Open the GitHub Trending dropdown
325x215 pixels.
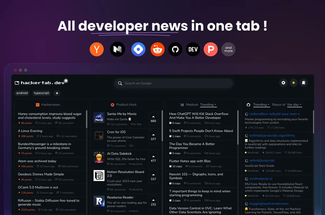coord(261,105)
